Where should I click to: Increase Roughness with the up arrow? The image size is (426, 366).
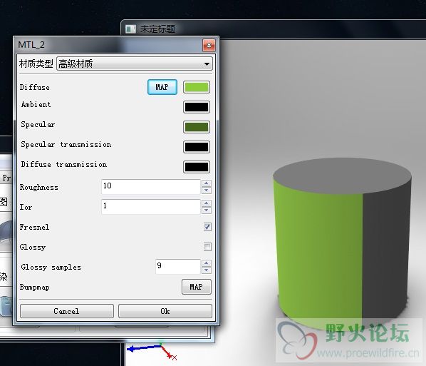tap(206, 183)
